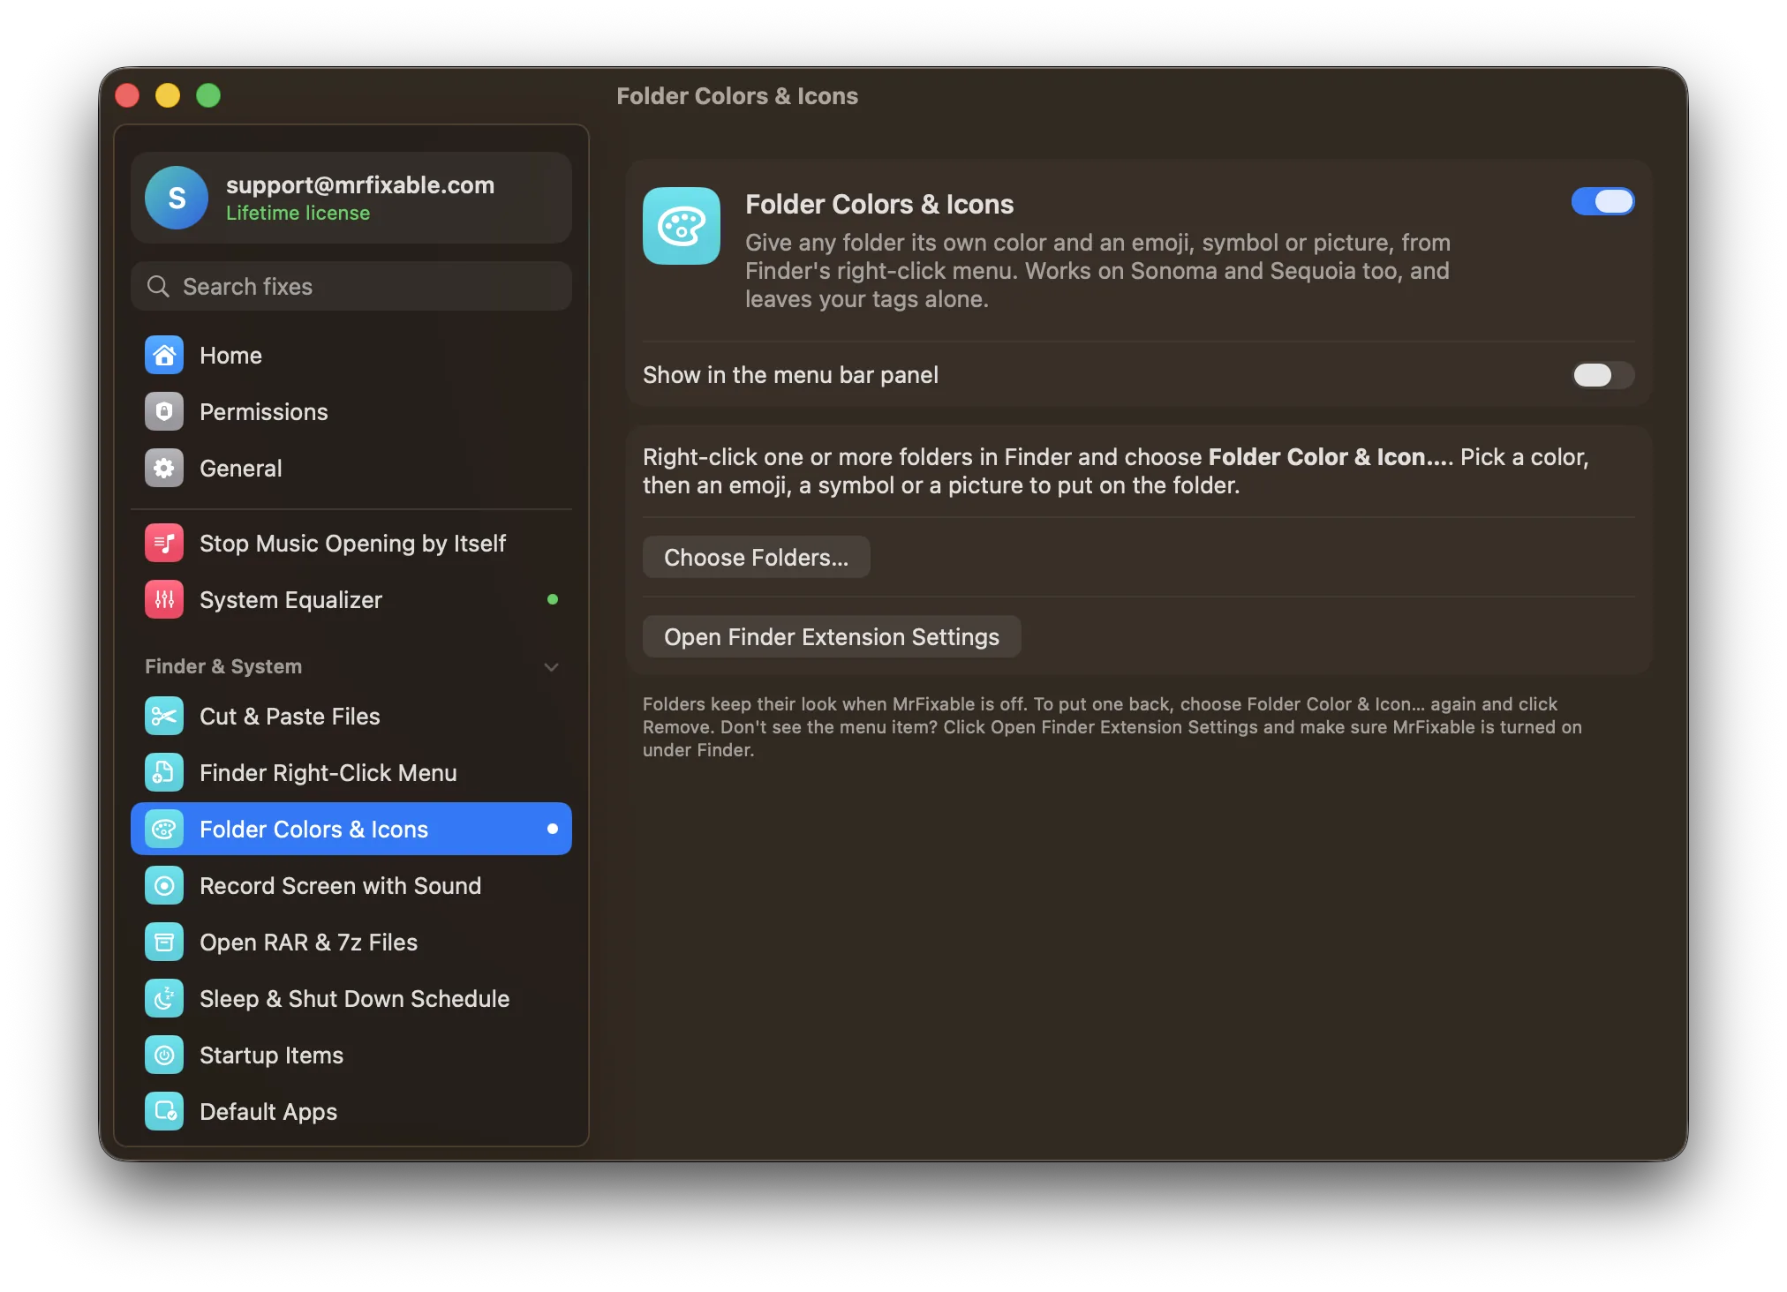Viewport: 1787px width, 1292px height.
Task: Click the Lifetime license label
Action: point(298,214)
